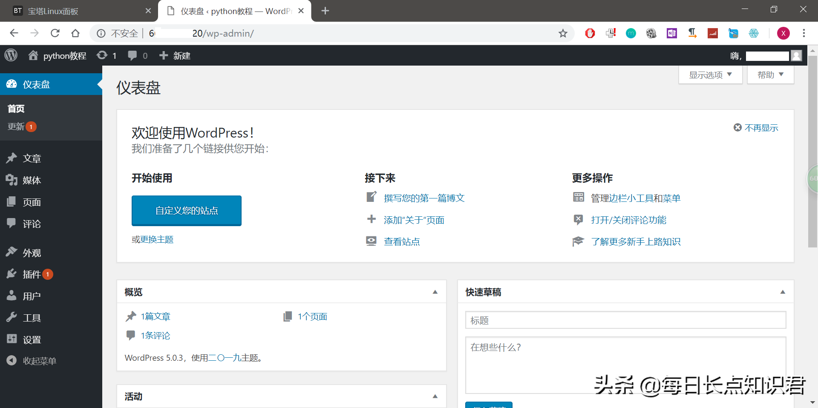Open the 撰写您的第一篇博文 link
818x408 pixels.
pos(424,198)
